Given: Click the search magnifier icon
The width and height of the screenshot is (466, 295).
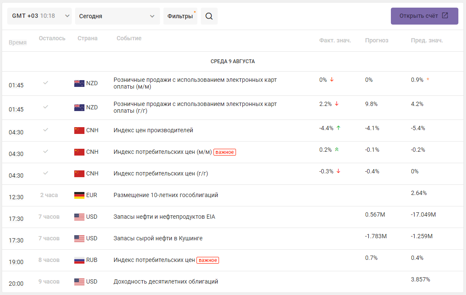Looking at the screenshot, I should coord(209,16).
